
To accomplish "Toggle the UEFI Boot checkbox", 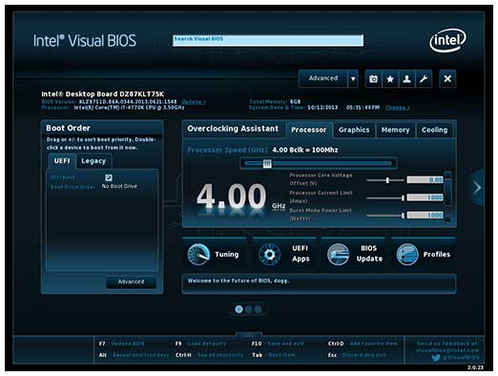I will click(109, 178).
